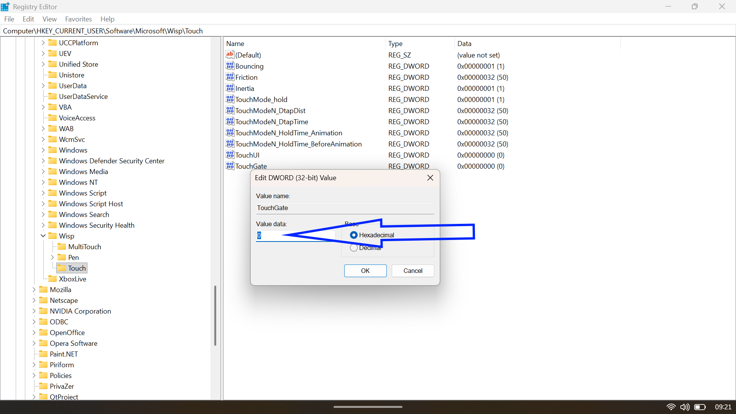Open the Favorites menu

point(78,19)
